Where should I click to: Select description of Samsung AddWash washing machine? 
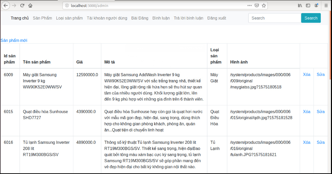coord(154,87)
